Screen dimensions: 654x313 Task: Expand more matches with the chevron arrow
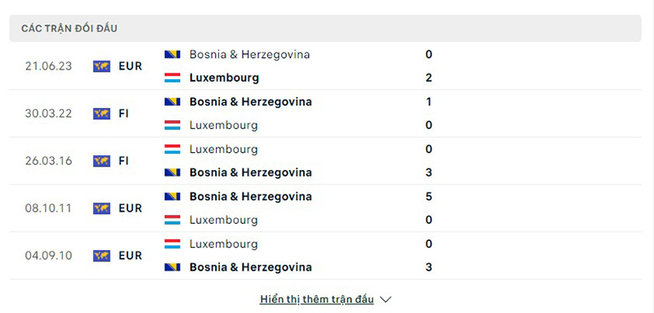click(386, 300)
